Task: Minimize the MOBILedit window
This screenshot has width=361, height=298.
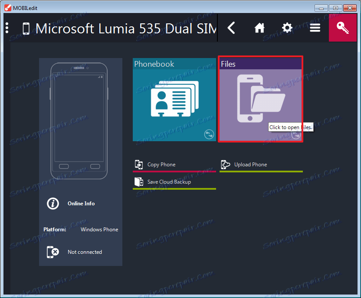Action: coord(321,8)
